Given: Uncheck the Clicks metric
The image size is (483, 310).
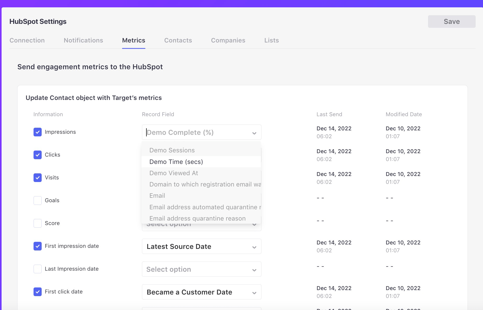Looking at the screenshot, I should (37, 155).
